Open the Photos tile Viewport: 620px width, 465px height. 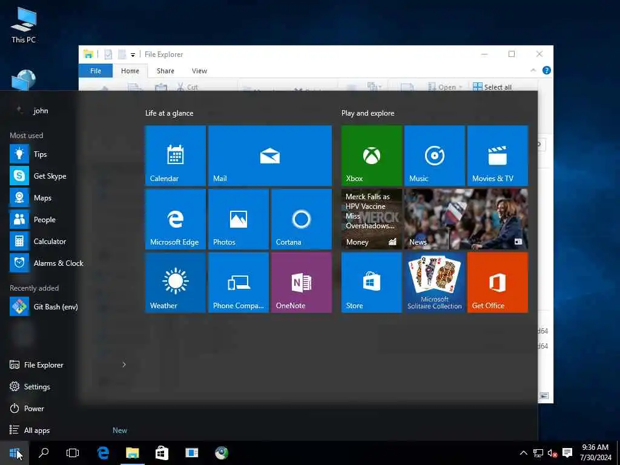(x=239, y=219)
